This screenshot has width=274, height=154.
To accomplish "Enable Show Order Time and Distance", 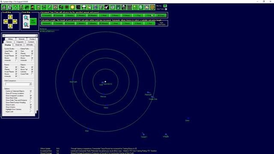I will pos(31,100).
